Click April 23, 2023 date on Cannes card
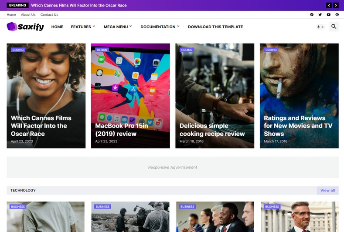The width and height of the screenshot is (344, 232). pyautogui.click(x=22, y=141)
